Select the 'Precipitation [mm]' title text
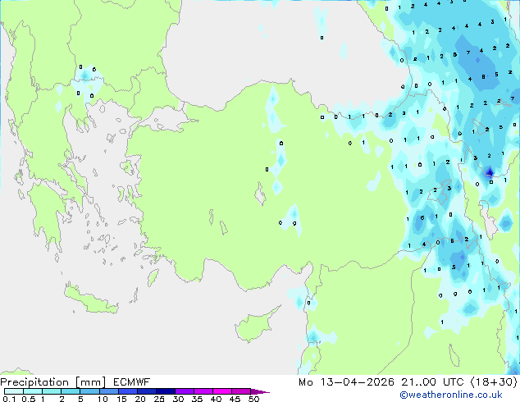 (x=53, y=382)
